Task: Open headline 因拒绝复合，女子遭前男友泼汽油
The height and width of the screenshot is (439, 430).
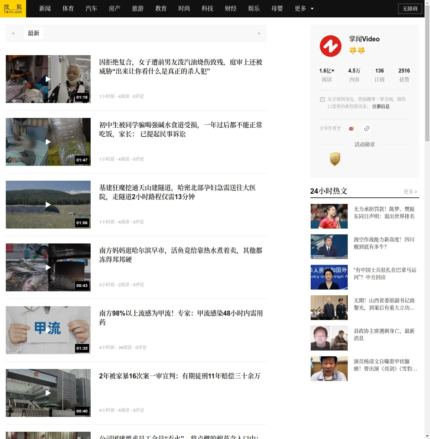Action: 181,67
